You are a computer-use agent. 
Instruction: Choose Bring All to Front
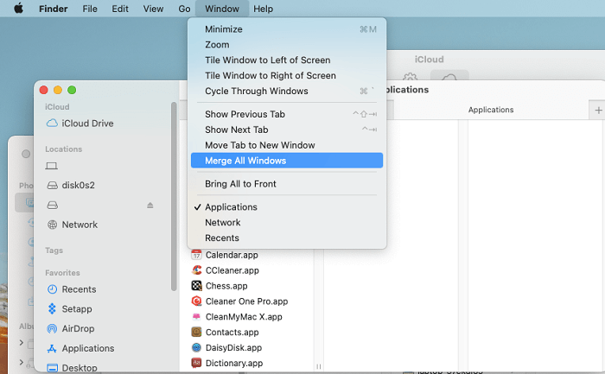(x=287, y=184)
